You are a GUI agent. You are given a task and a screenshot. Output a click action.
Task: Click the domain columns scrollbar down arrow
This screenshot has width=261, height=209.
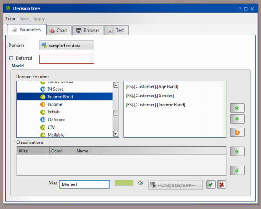115,134
